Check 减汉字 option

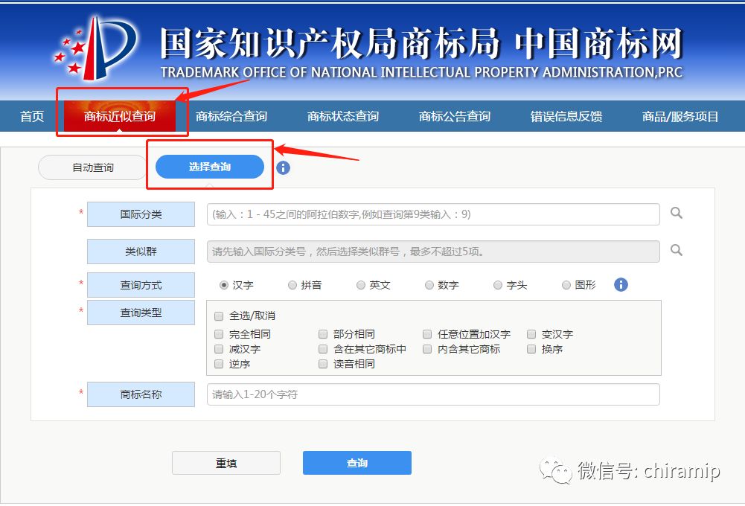219,349
